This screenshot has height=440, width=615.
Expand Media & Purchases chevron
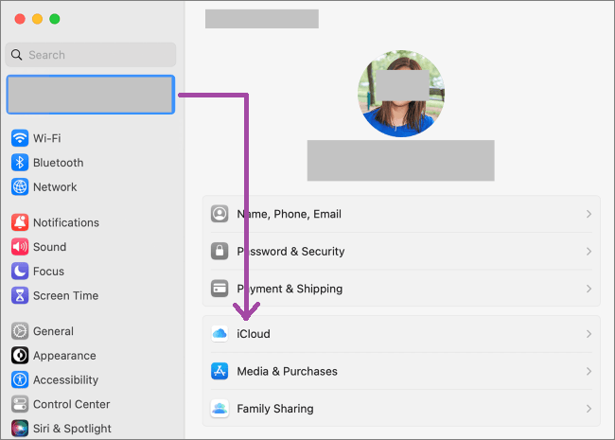pos(589,371)
